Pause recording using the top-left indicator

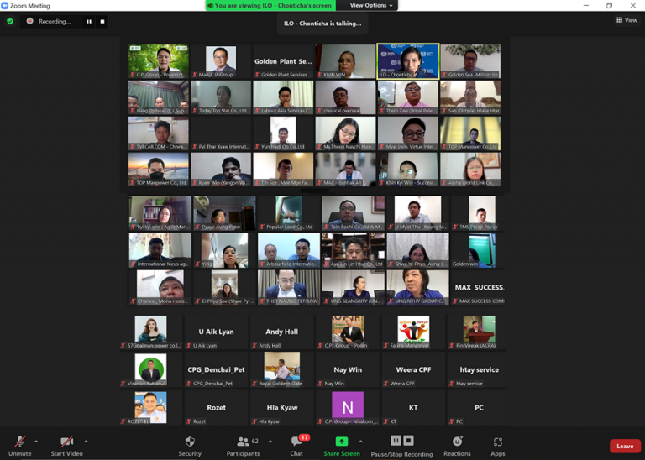coord(89,21)
